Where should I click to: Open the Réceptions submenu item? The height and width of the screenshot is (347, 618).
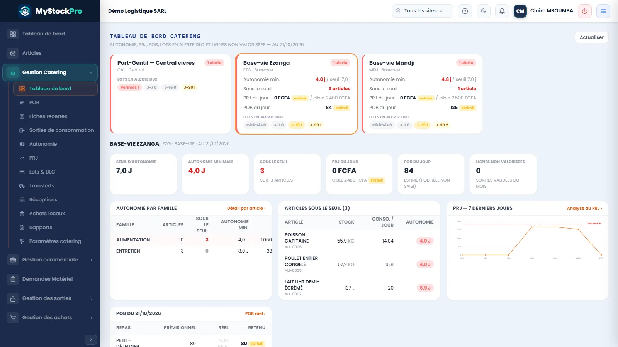pos(55,200)
